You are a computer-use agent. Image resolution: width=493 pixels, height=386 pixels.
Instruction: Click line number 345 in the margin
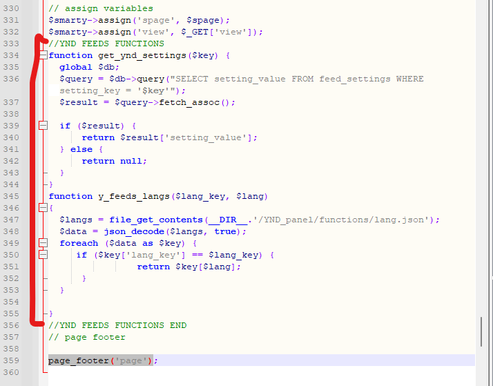click(11, 196)
